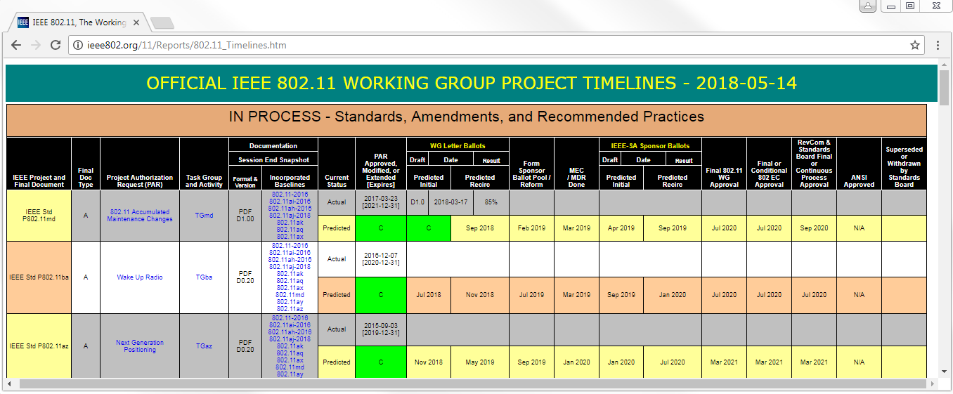Screen dimensions: 953x394
Task: Open 802.11aj-2018 baseline in P802.11az row
Action: click(290, 339)
